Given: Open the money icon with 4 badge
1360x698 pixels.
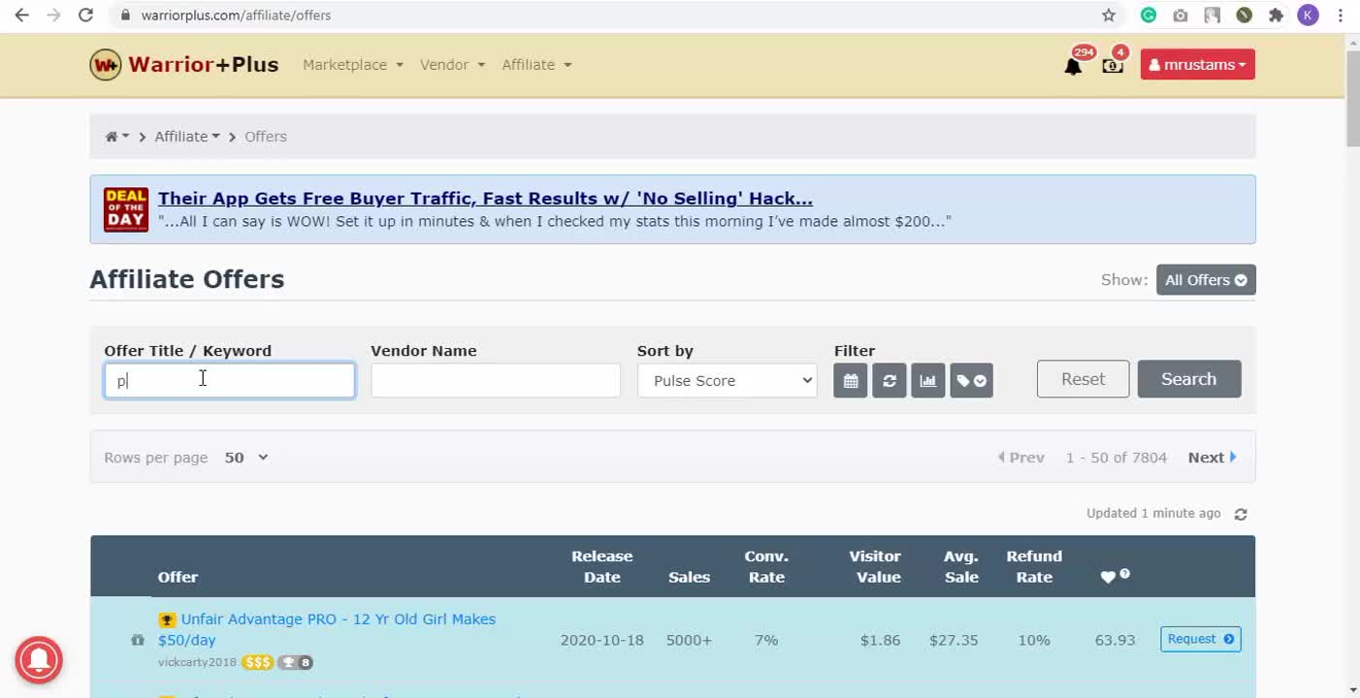Looking at the screenshot, I should coord(1113,65).
